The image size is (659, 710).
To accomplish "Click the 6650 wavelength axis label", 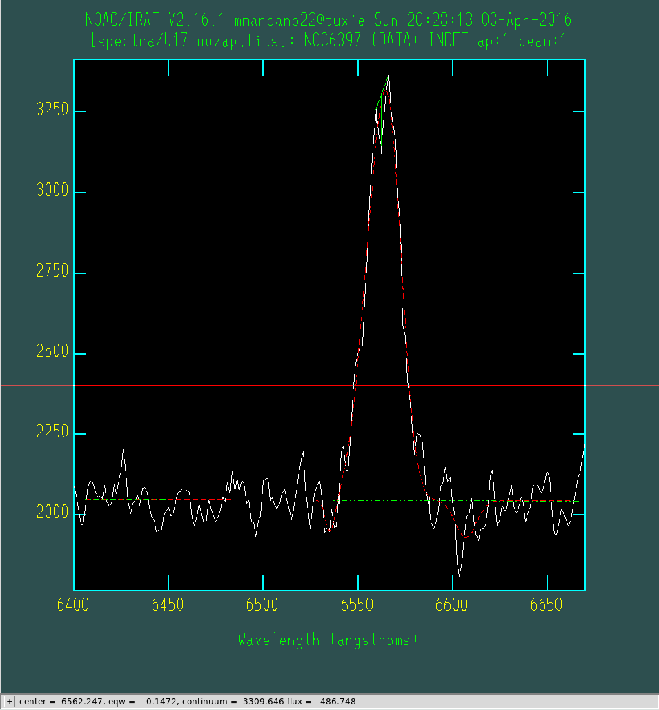I will 547,604.
